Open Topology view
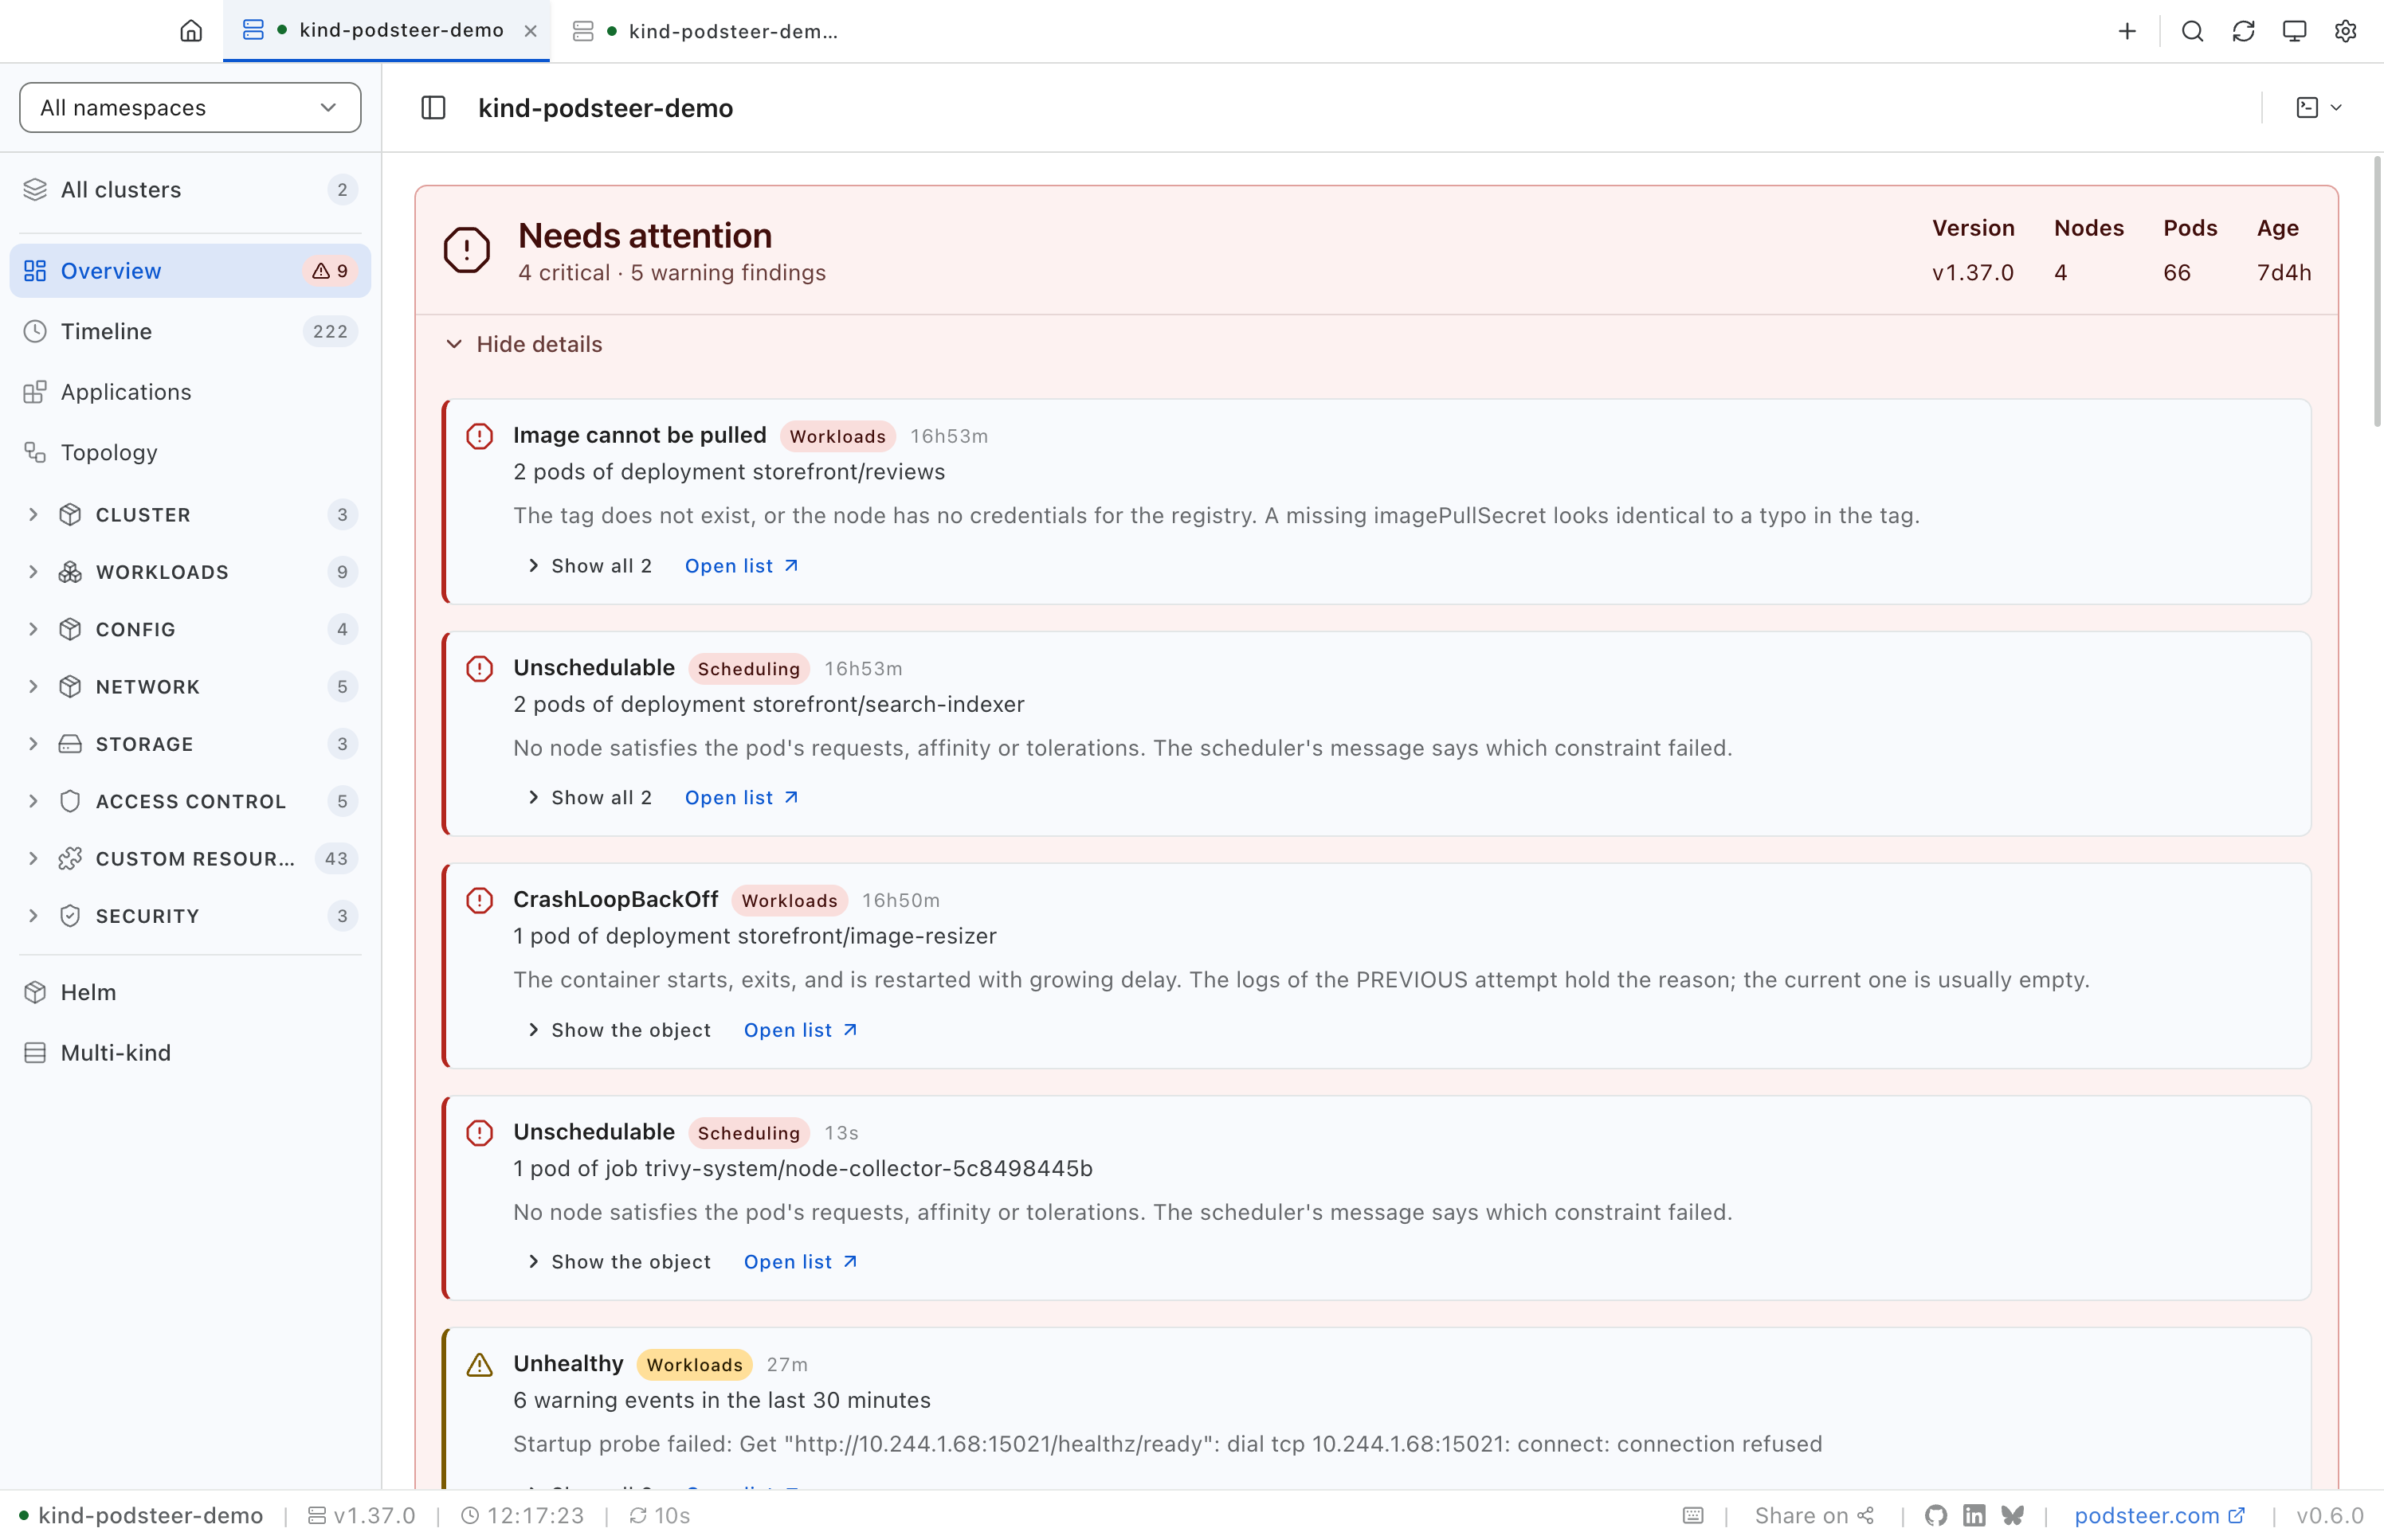 (x=190, y=452)
